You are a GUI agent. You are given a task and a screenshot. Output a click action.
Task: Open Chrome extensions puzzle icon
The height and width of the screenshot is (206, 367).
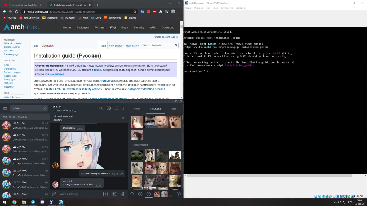click(x=161, y=12)
